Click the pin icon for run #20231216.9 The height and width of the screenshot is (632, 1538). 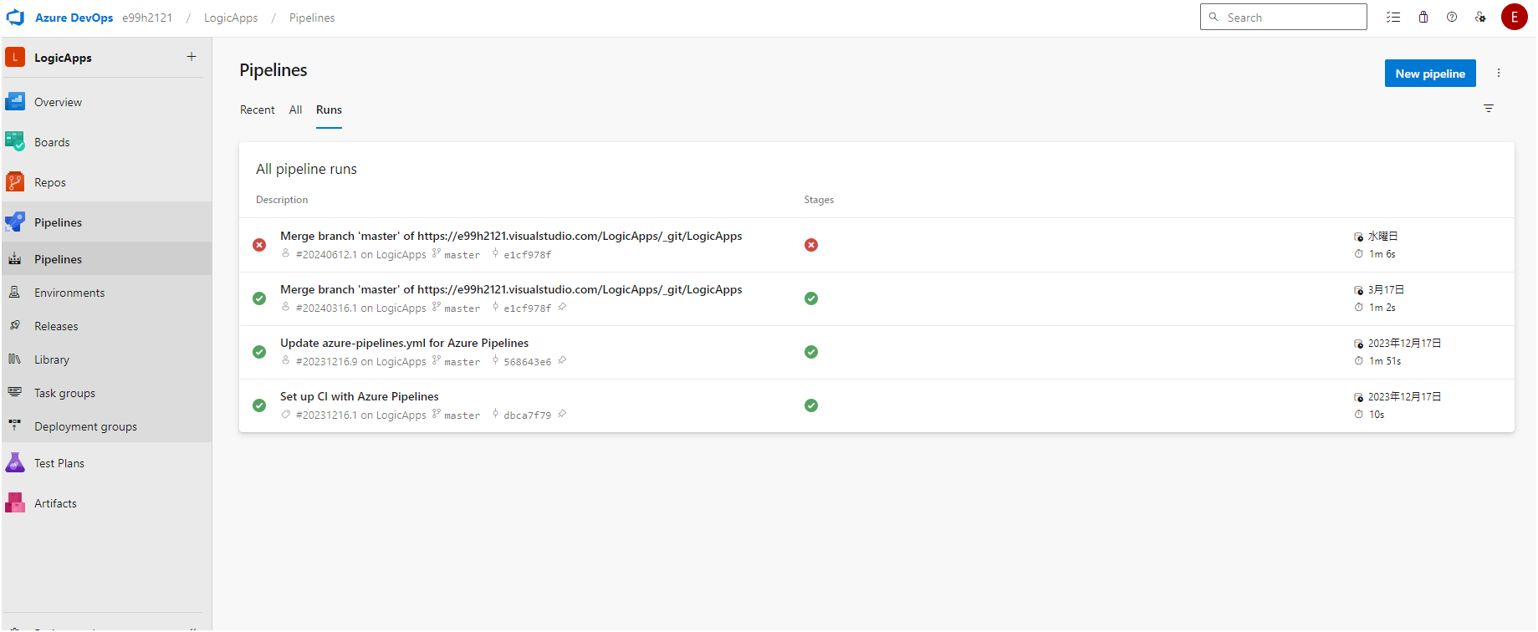pyautogui.click(x=562, y=360)
